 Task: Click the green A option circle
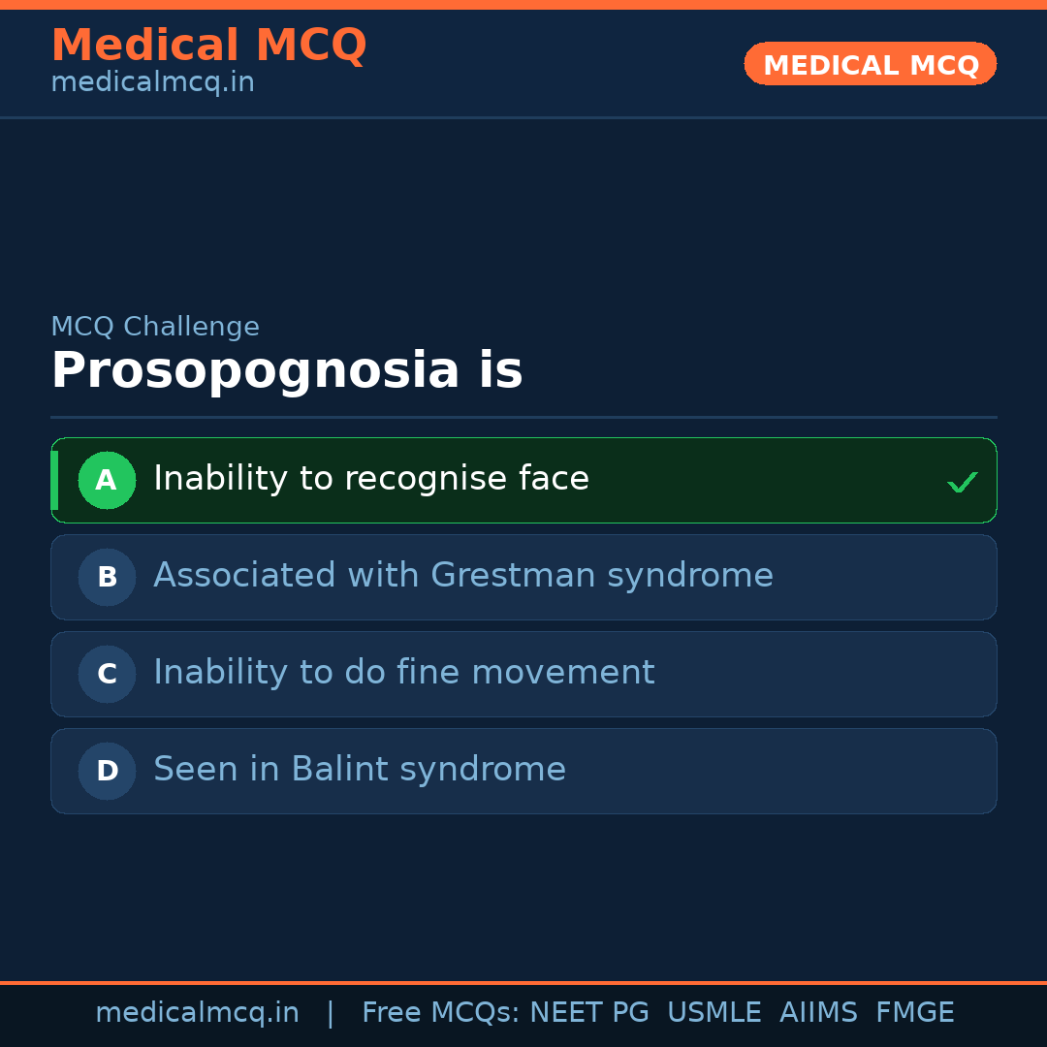(107, 480)
